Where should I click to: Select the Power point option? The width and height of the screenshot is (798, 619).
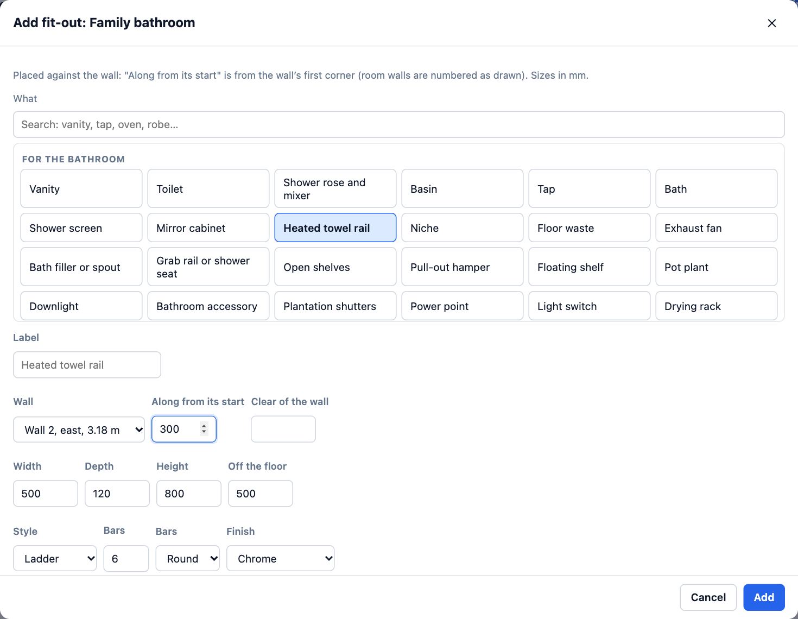tap(463, 306)
